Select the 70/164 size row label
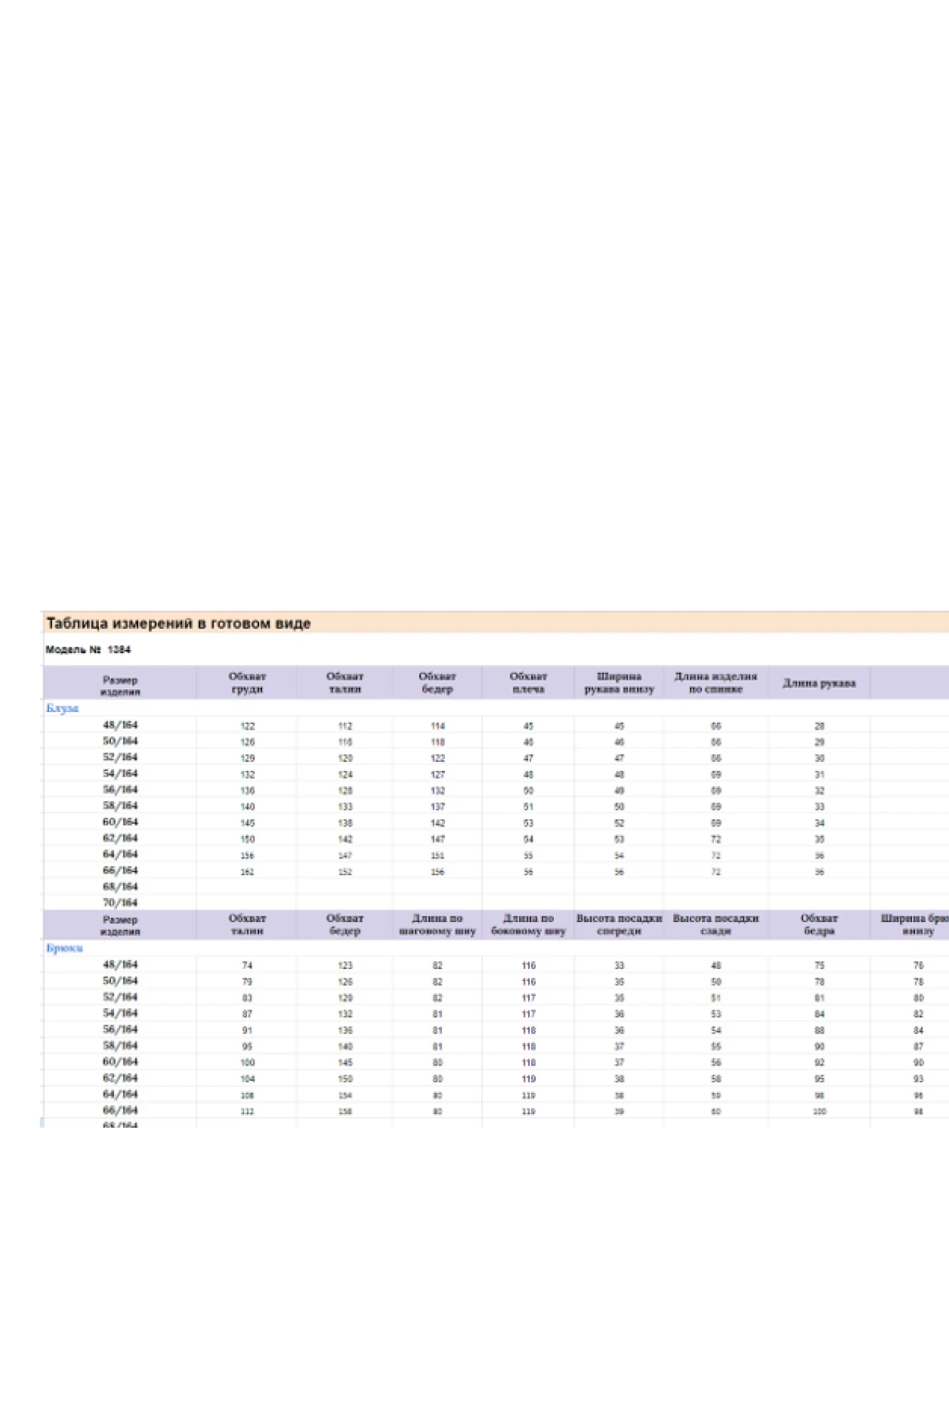 [120, 902]
